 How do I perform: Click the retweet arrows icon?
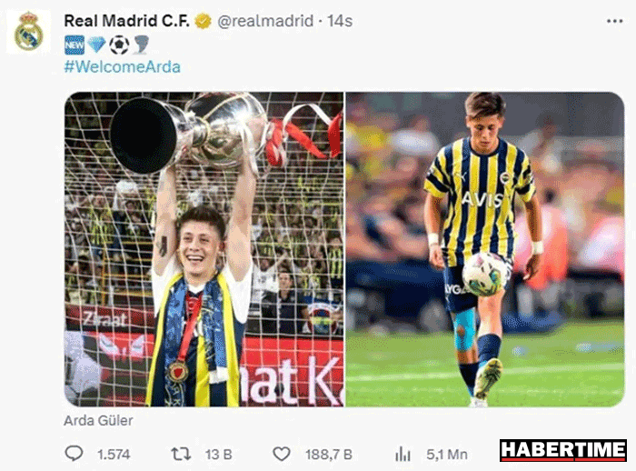click(180, 454)
